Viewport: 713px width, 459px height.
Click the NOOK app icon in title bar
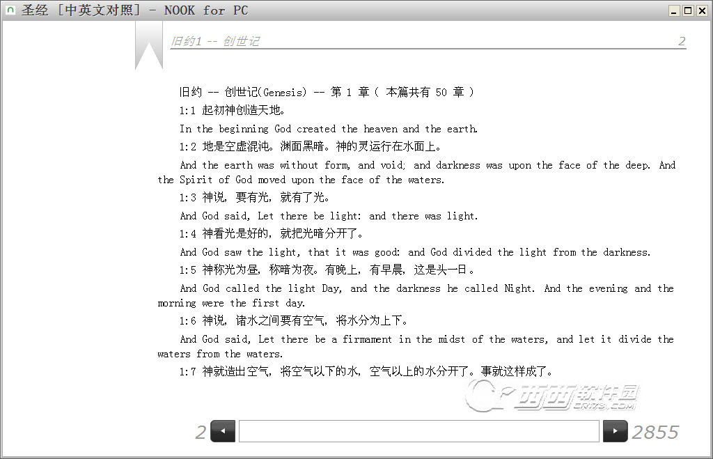tap(10, 10)
